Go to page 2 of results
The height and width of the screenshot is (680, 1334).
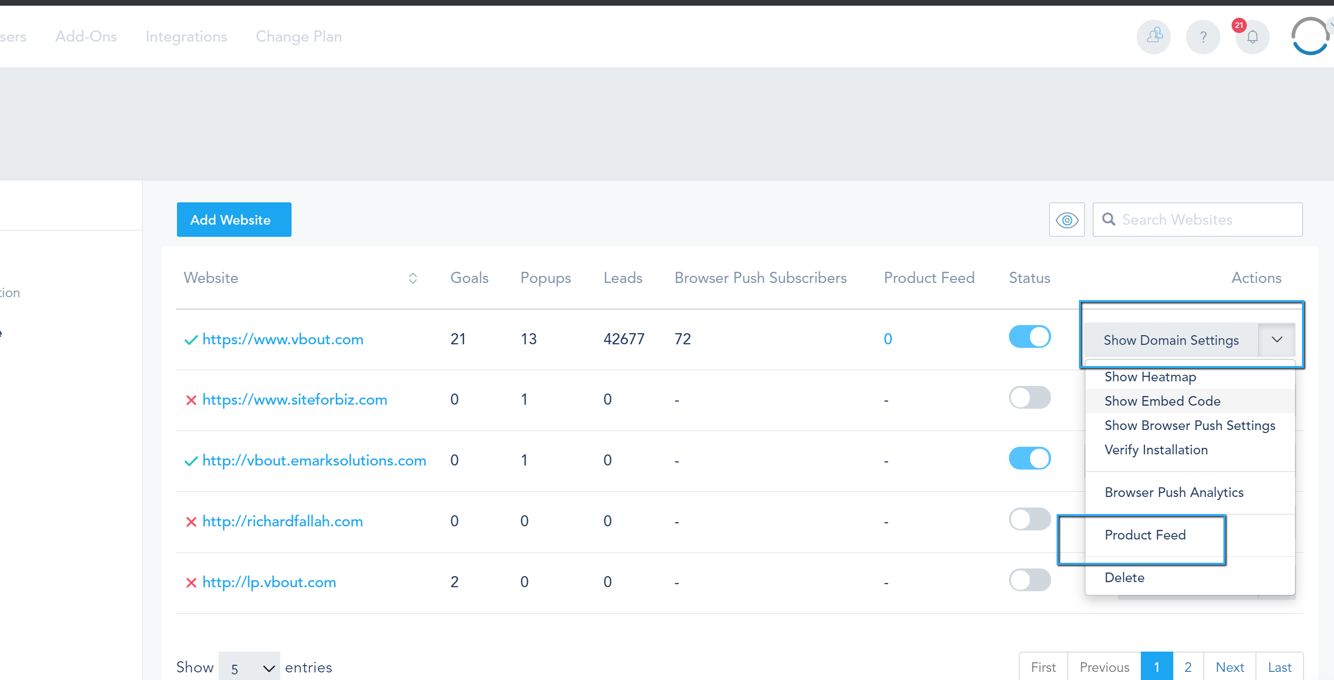coord(1187,667)
